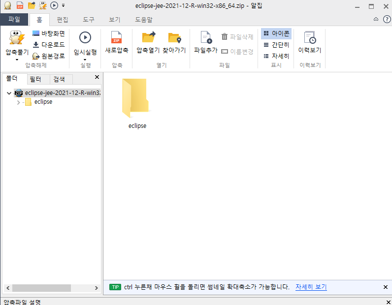
Task: Click the 파일추가 document icon
Action: (x=206, y=37)
